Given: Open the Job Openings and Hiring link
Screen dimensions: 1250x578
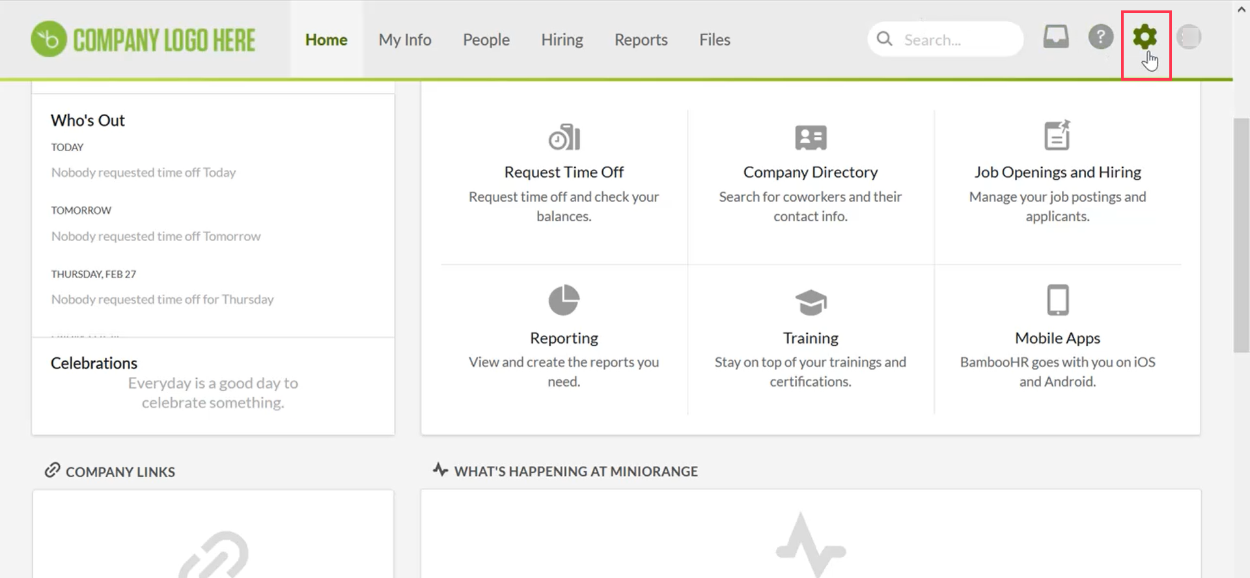Looking at the screenshot, I should (1057, 172).
